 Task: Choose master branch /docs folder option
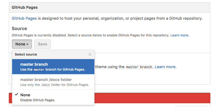tap(53, 82)
